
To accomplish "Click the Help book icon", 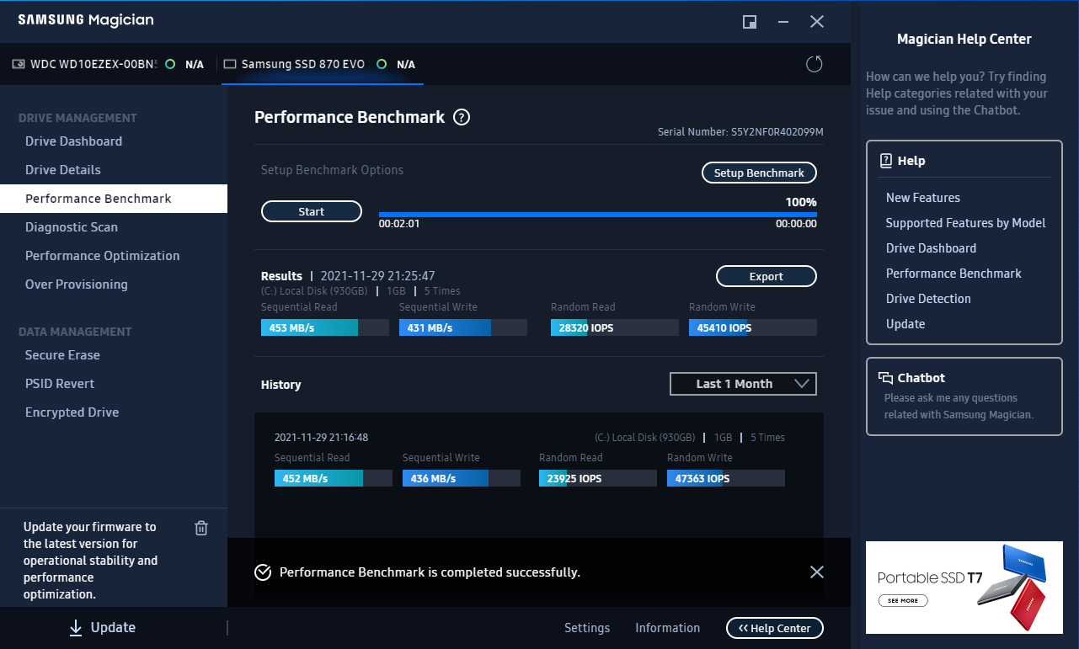I will point(885,161).
